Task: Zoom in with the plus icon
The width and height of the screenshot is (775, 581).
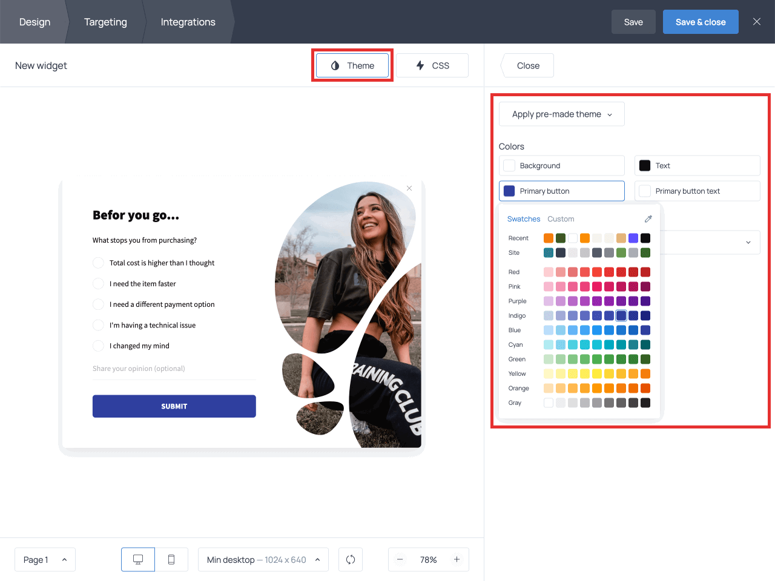Action: pos(457,560)
